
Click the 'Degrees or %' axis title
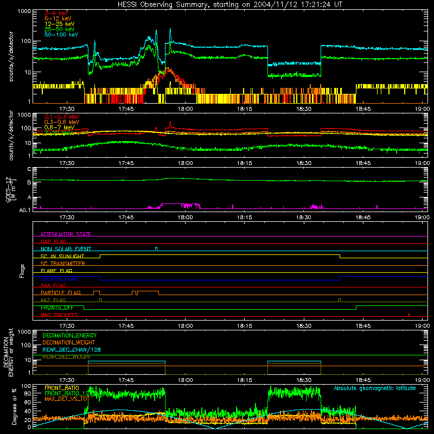(x=15, y=406)
